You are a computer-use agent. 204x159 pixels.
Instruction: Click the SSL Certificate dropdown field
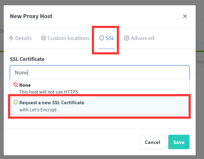click(100, 73)
